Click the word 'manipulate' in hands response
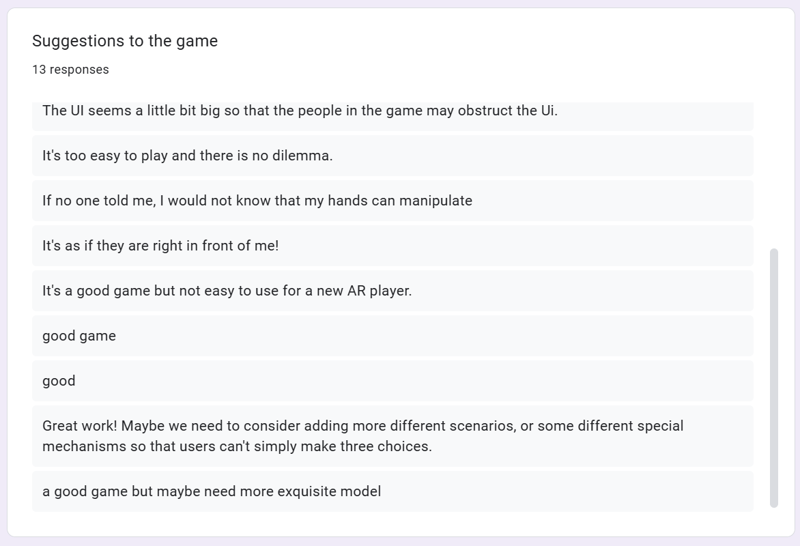The image size is (800, 546). [435, 201]
